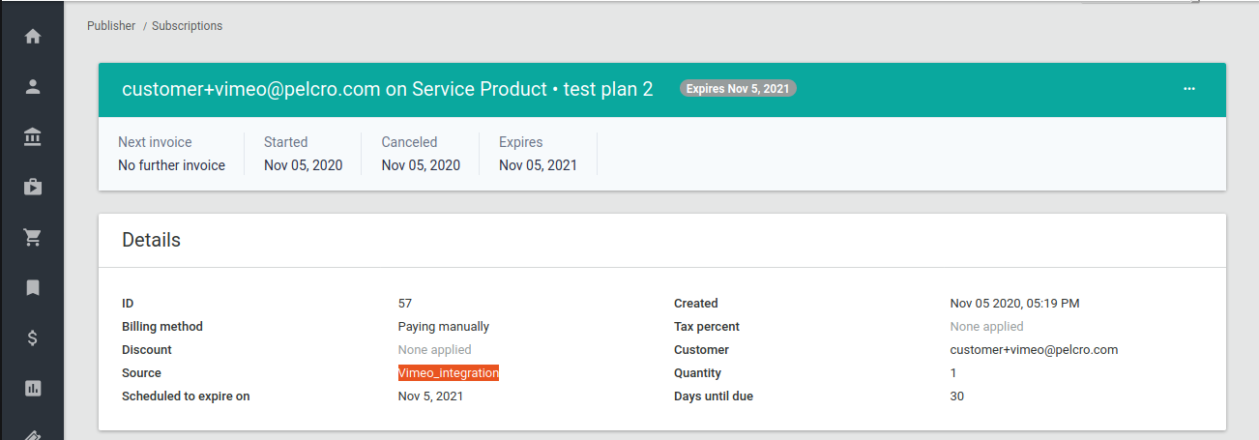Open the Home icon in sidebar

[33, 37]
